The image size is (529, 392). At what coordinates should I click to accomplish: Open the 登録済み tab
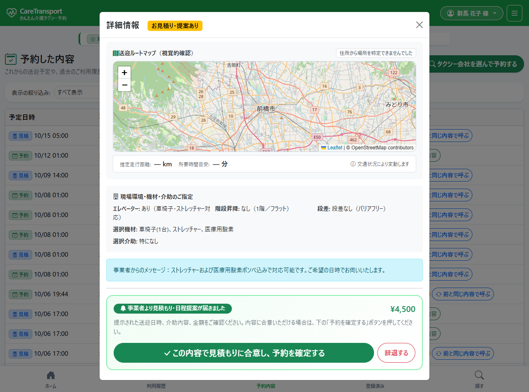click(375, 386)
